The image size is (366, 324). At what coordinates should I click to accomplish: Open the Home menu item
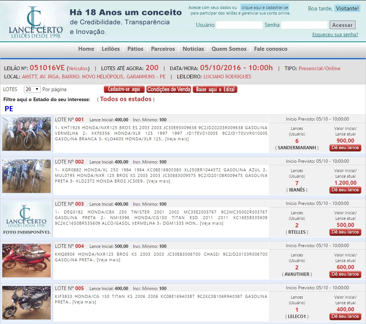86,49
